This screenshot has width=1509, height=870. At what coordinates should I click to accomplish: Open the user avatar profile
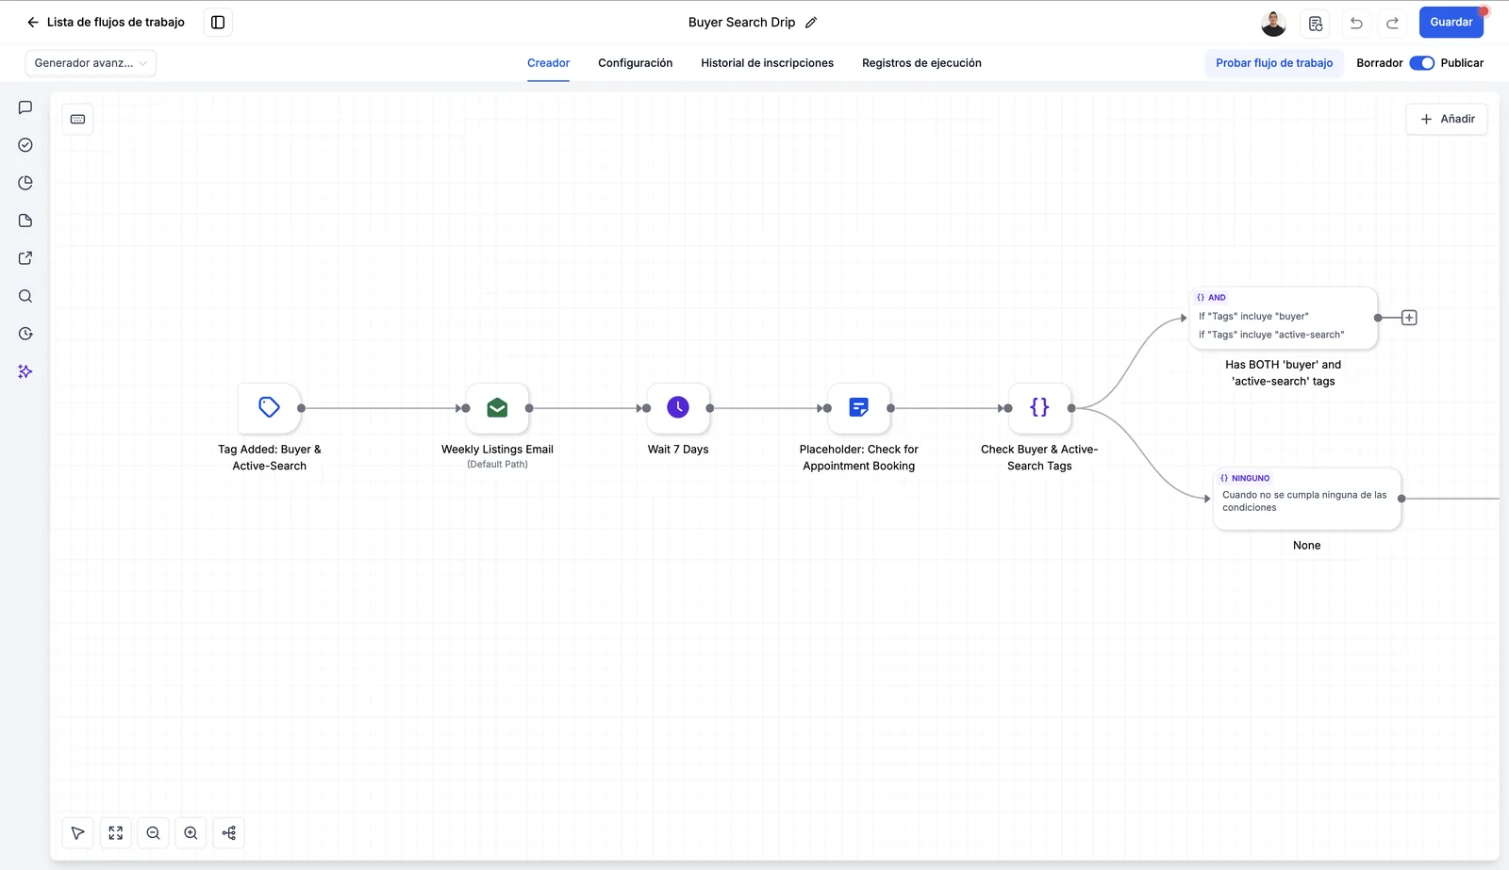(1273, 23)
